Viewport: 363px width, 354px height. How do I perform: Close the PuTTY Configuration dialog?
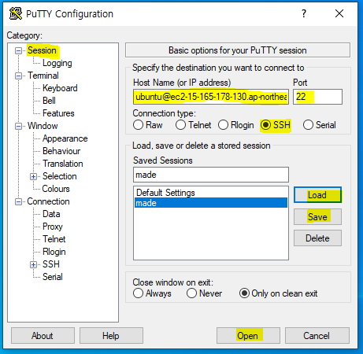(339, 13)
